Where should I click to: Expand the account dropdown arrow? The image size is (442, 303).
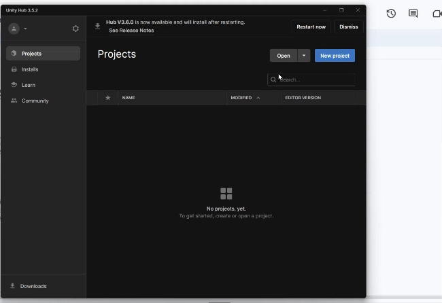point(25,29)
